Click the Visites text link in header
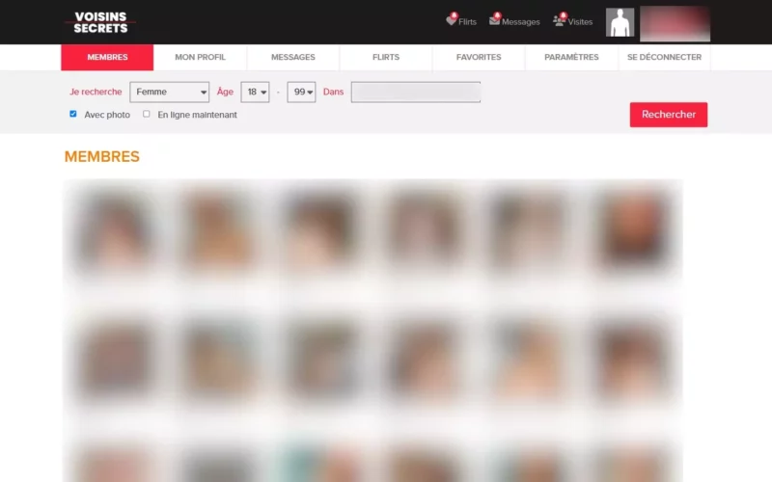Screen dimensions: 772x482 pyautogui.click(x=580, y=21)
